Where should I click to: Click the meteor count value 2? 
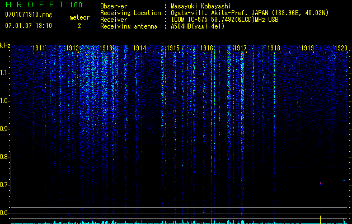[79, 26]
